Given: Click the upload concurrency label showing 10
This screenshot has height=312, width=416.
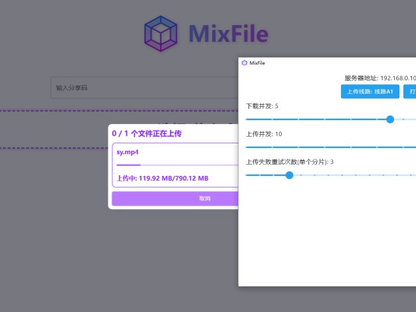Looking at the screenshot, I should 264,134.
